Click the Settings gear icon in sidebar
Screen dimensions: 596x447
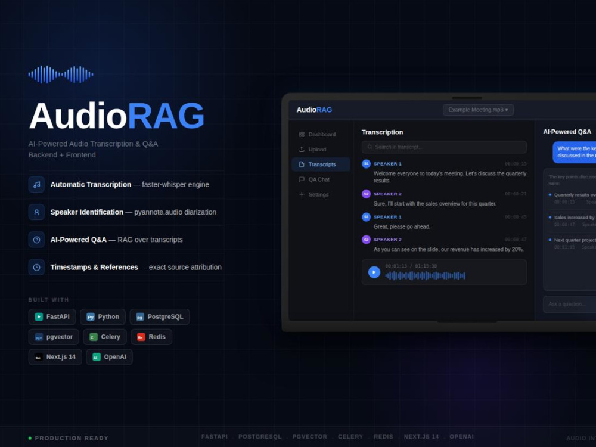coord(302,195)
